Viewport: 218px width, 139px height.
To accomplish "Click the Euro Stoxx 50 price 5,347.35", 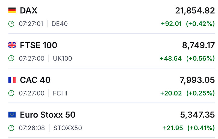I will pos(197,115).
